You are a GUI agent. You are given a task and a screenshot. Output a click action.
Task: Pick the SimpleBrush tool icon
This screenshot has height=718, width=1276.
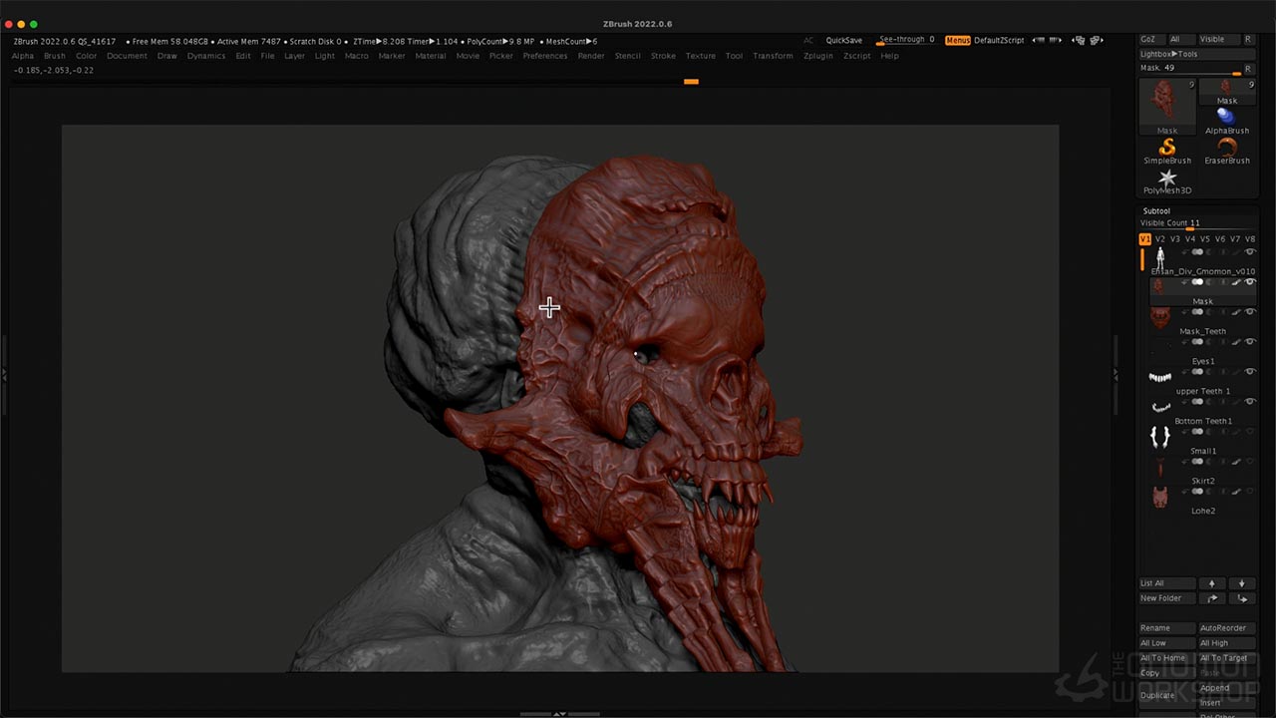pos(1166,148)
